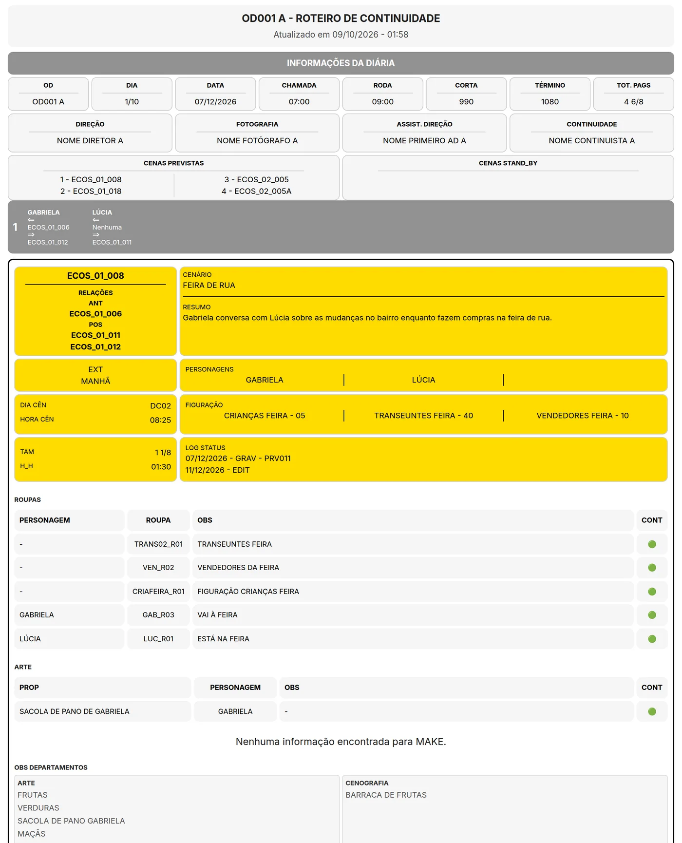Screen dimensions: 682x843
Task: Click the LUC_R01 roupa cell
Action: 158,639
